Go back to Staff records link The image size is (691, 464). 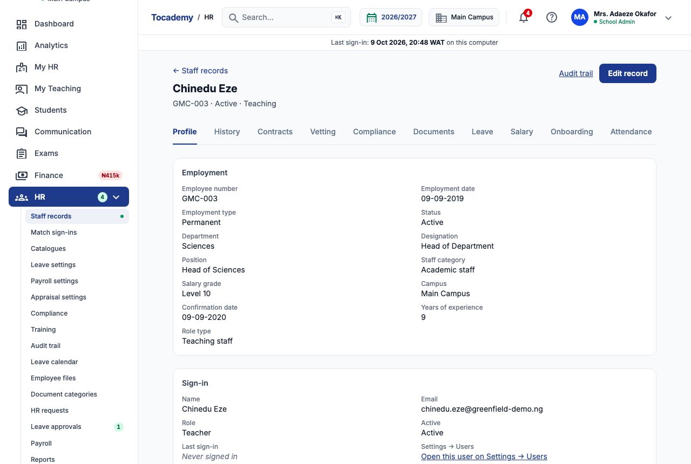pos(200,71)
